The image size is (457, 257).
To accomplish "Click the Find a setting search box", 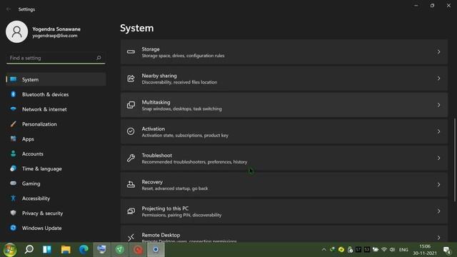I will click(x=56, y=58).
